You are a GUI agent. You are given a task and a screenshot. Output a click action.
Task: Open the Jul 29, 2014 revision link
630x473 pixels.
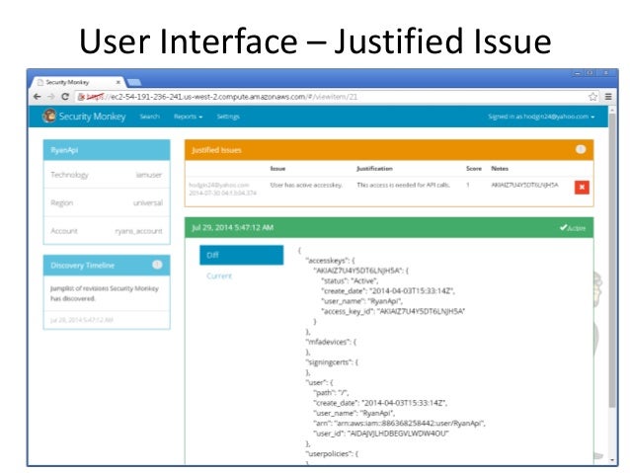click(82, 320)
